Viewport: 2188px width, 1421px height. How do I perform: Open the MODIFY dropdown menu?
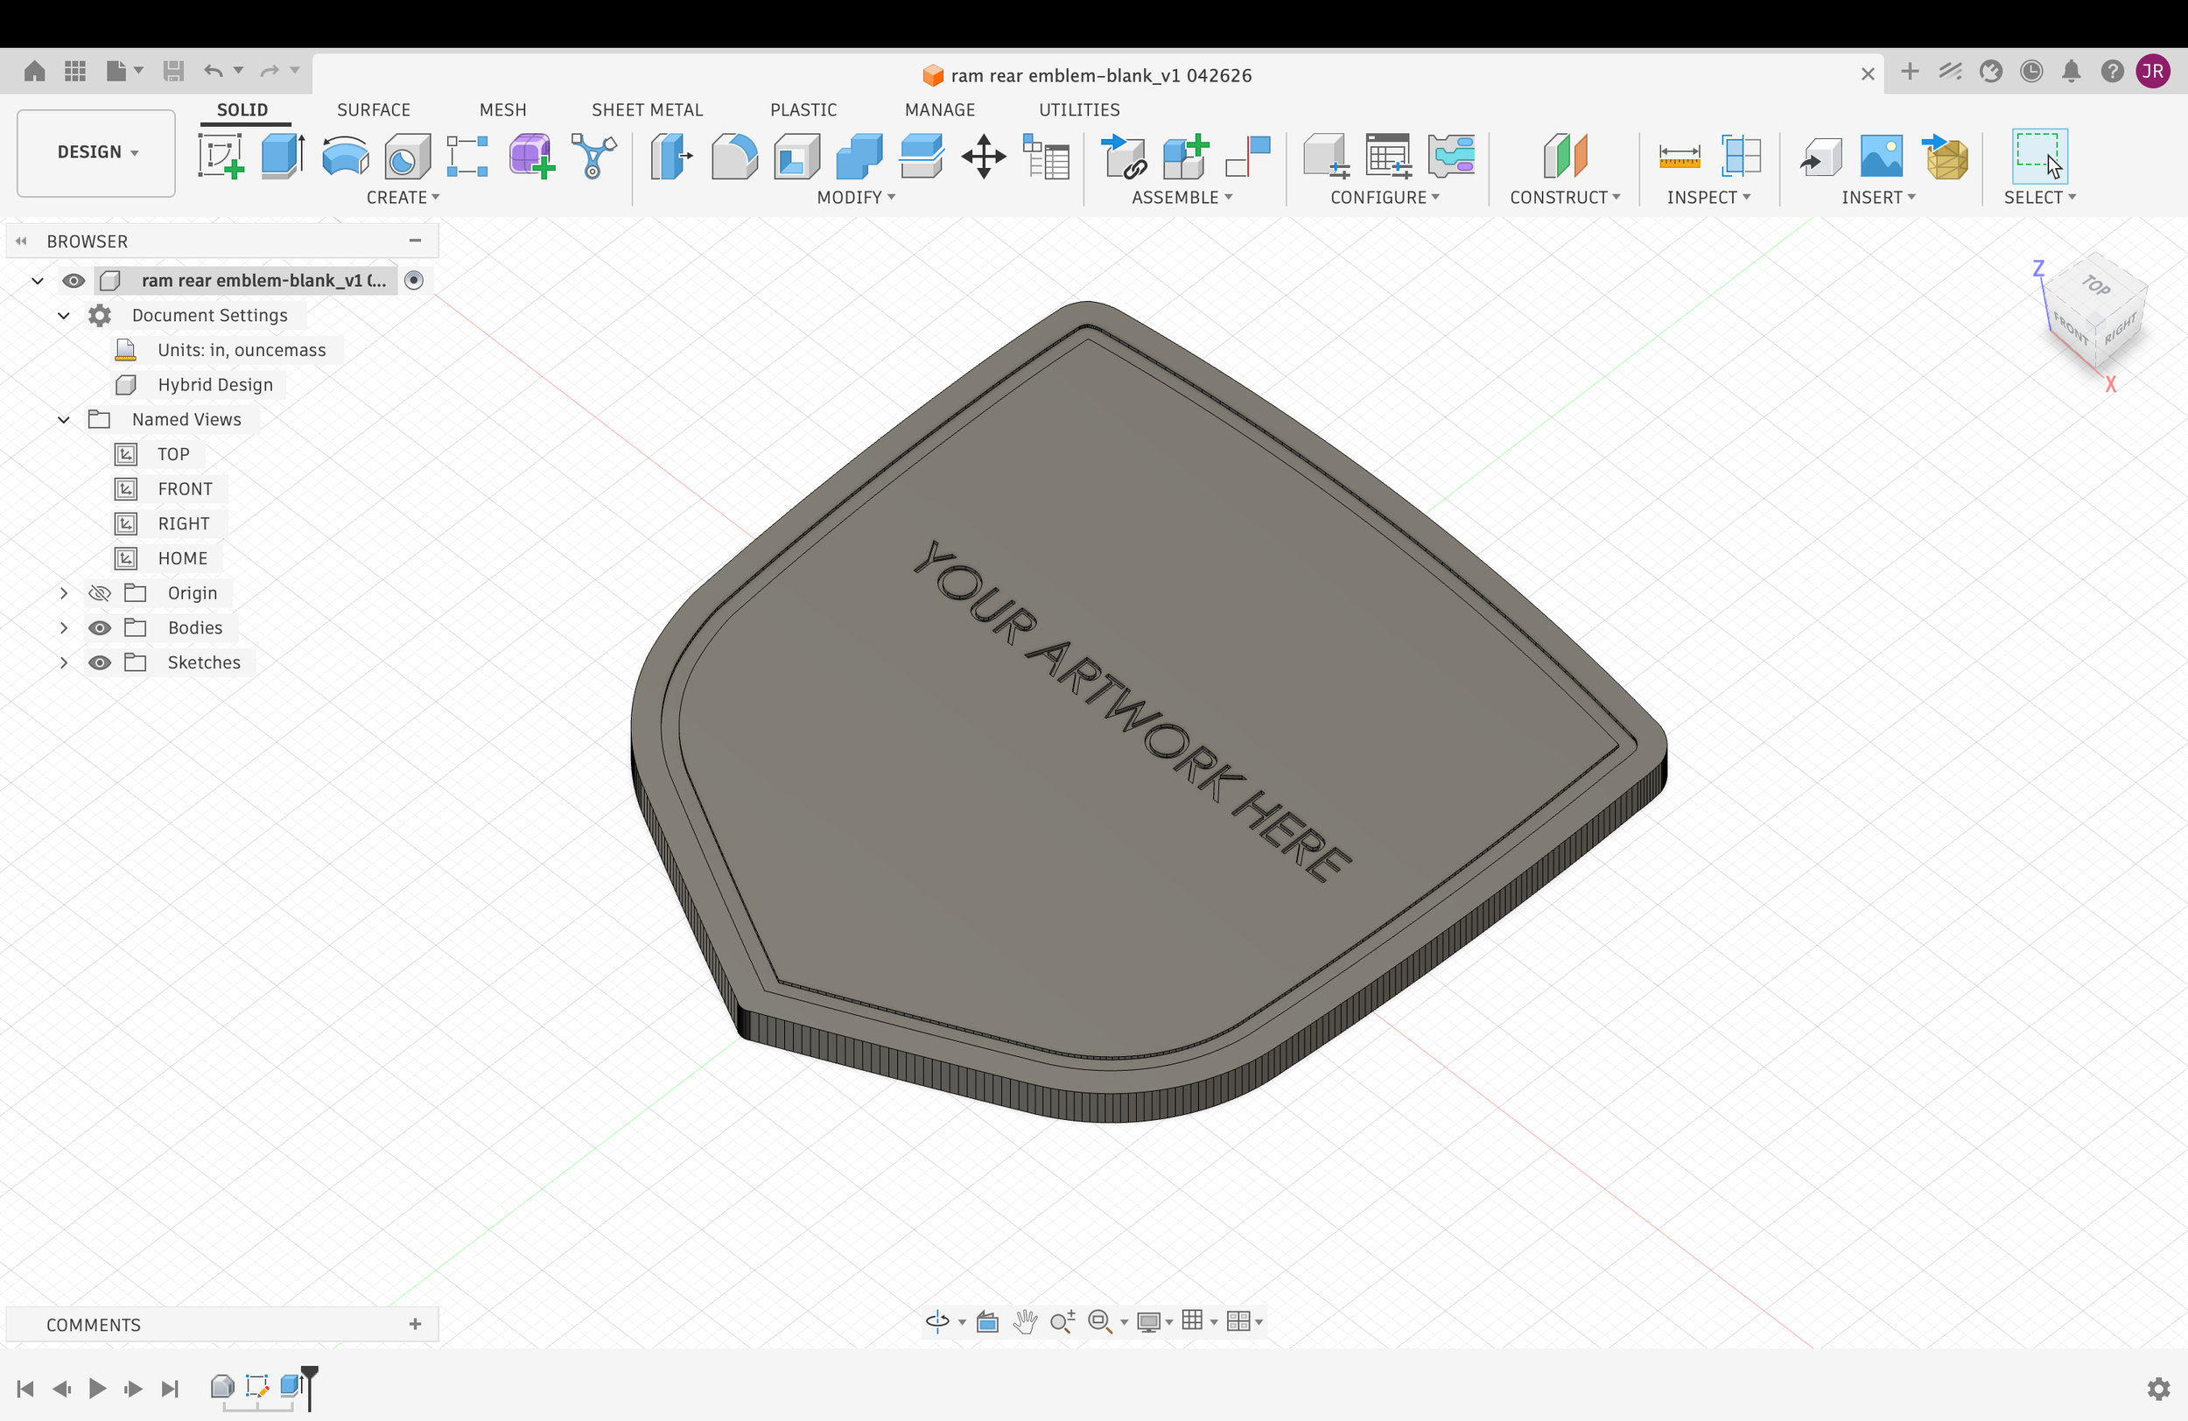tap(856, 198)
